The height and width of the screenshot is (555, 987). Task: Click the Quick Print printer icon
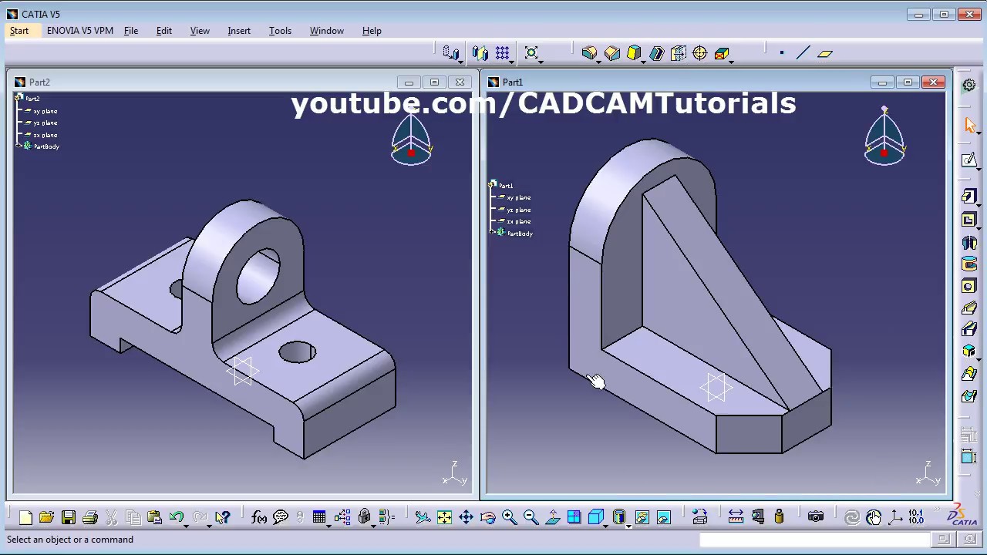(89, 517)
